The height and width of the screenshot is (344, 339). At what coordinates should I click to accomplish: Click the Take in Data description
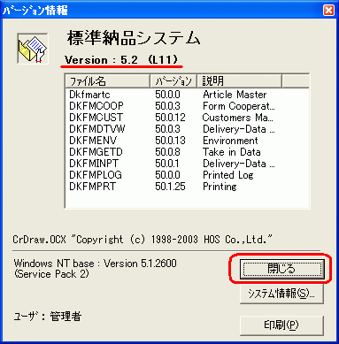point(232,152)
